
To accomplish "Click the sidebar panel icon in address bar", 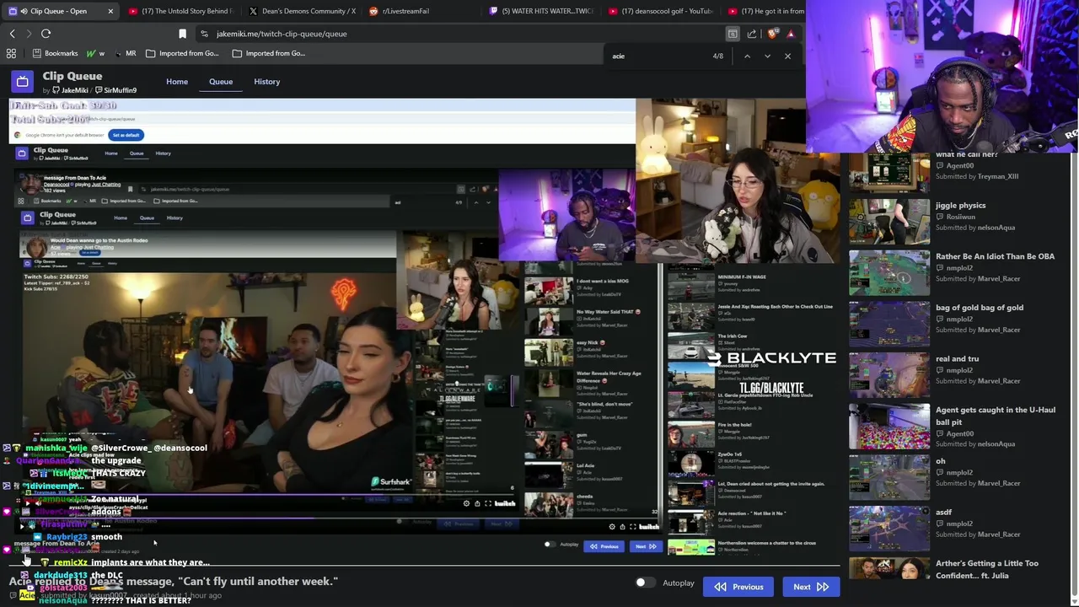I will click(x=733, y=34).
